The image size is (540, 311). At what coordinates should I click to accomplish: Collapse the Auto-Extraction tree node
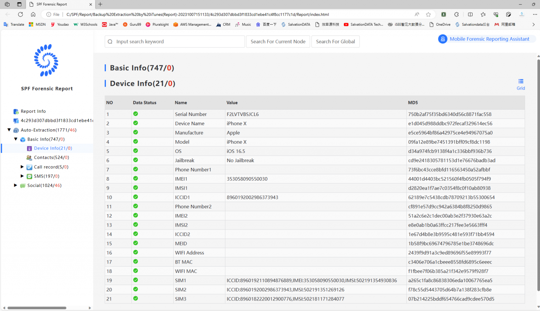click(x=9, y=130)
